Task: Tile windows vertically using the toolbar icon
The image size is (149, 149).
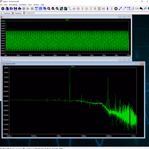Action: 36,9
